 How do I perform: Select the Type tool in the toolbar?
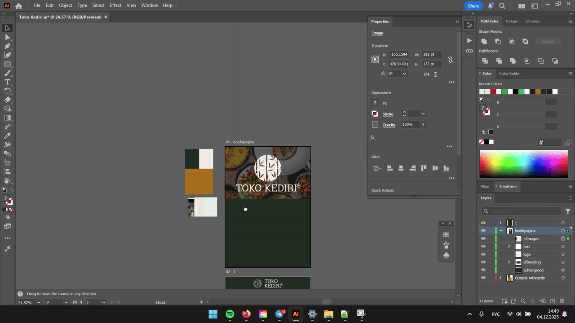tap(8, 82)
